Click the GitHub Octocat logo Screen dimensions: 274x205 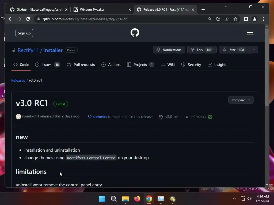coord(135,33)
